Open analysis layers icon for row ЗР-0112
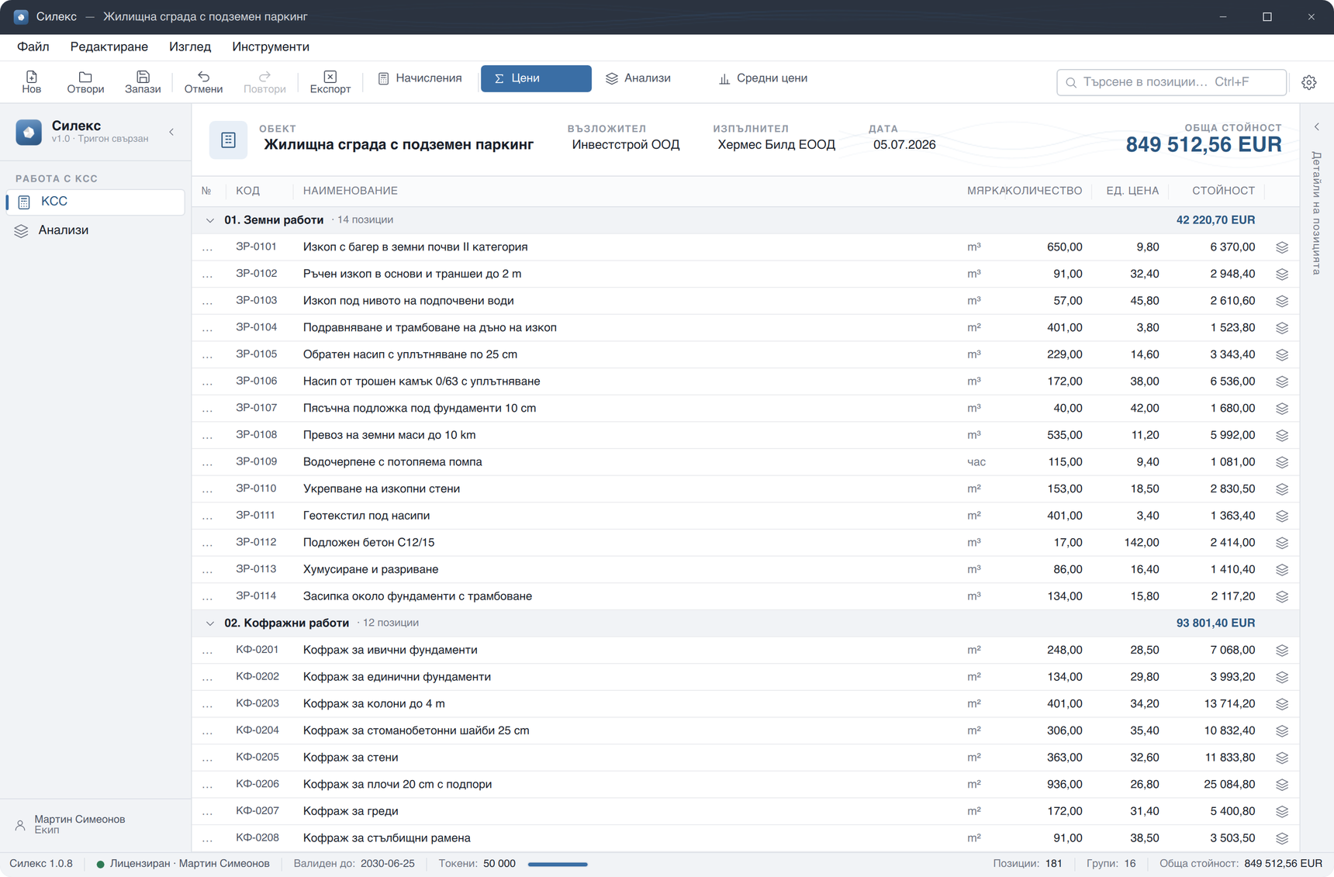The height and width of the screenshot is (877, 1334). [1282, 543]
